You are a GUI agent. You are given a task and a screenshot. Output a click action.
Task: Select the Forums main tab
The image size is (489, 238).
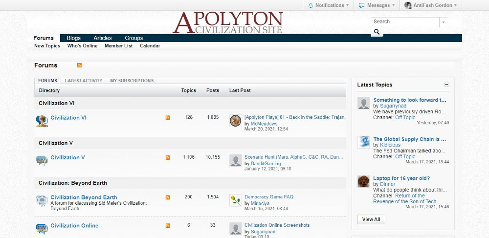coord(44,38)
